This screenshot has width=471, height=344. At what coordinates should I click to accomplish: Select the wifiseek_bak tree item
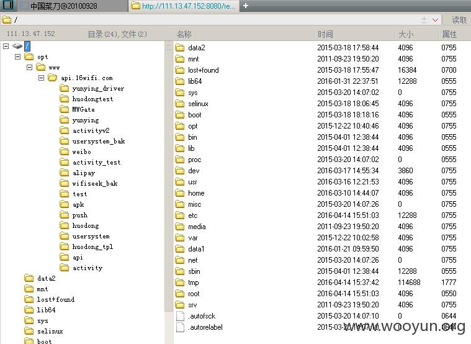95,183
